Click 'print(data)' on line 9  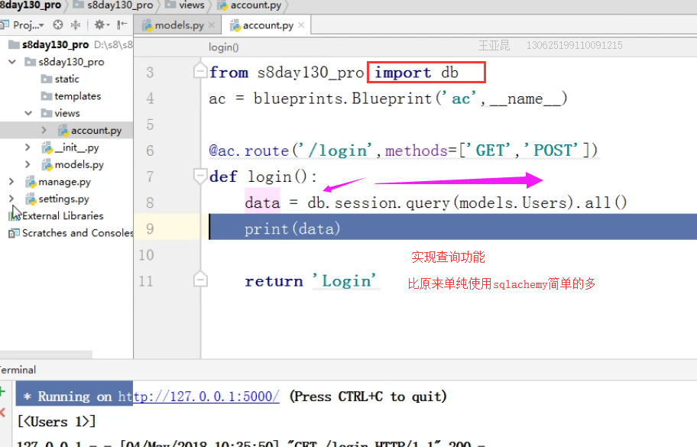[x=292, y=228]
